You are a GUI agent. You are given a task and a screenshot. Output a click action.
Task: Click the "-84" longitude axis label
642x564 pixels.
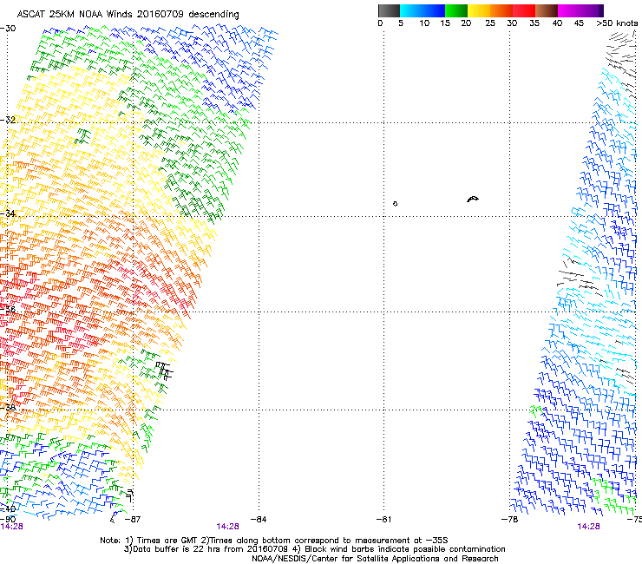click(x=259, y=520)
